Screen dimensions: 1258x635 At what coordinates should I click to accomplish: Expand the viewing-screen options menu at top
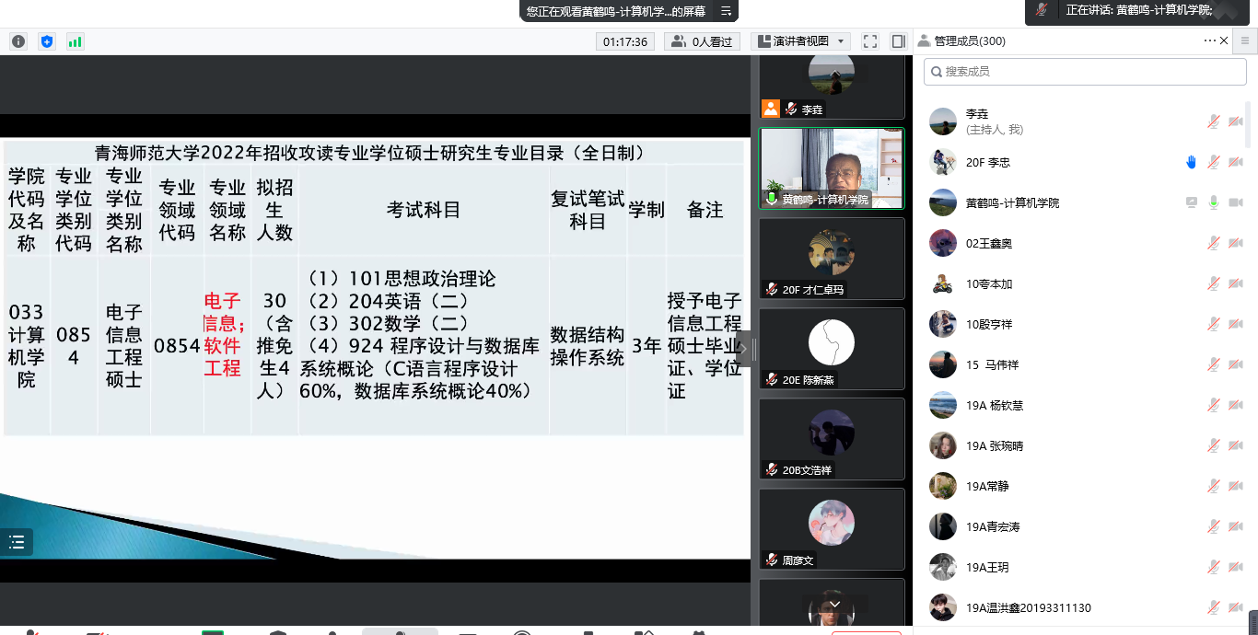(726, 11)
